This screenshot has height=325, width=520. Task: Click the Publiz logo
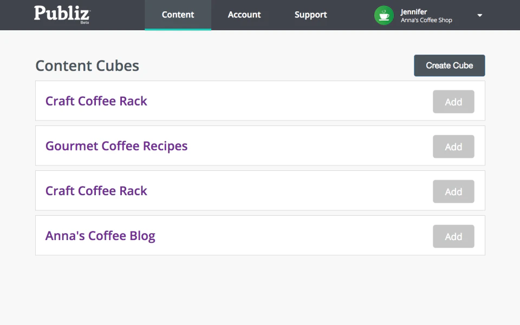[x=61, y=14]
